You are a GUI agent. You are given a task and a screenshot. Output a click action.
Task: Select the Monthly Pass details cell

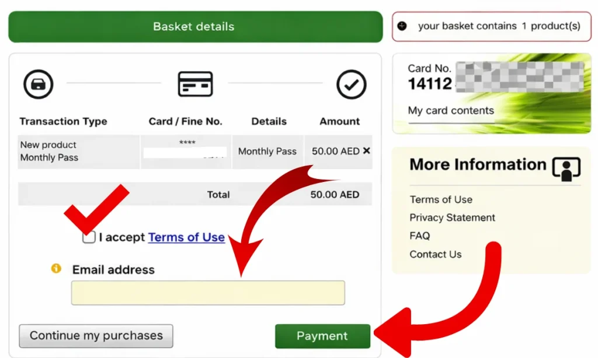pyautogui.click(x=267, y=152)
